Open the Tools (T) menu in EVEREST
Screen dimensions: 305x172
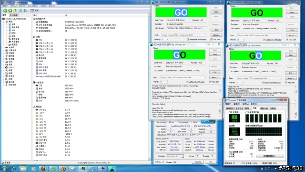pos(43,6)
